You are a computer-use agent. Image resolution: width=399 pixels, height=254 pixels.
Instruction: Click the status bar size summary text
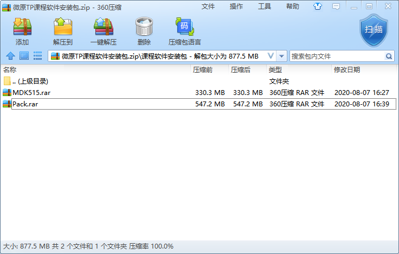click(88, 246)
